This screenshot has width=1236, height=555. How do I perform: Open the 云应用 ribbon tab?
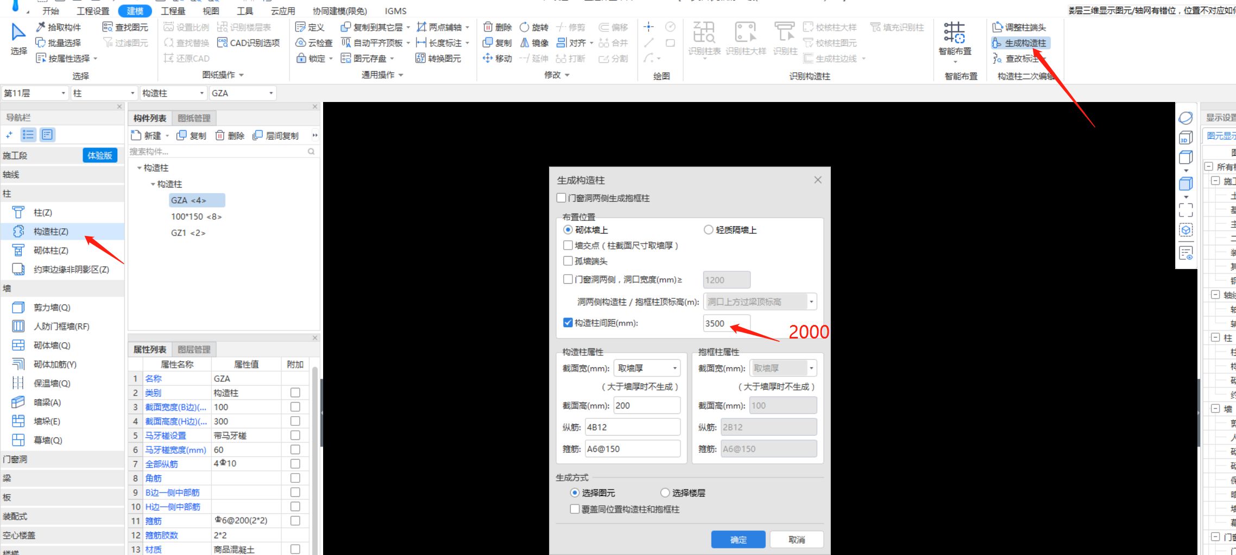(283, 11)
